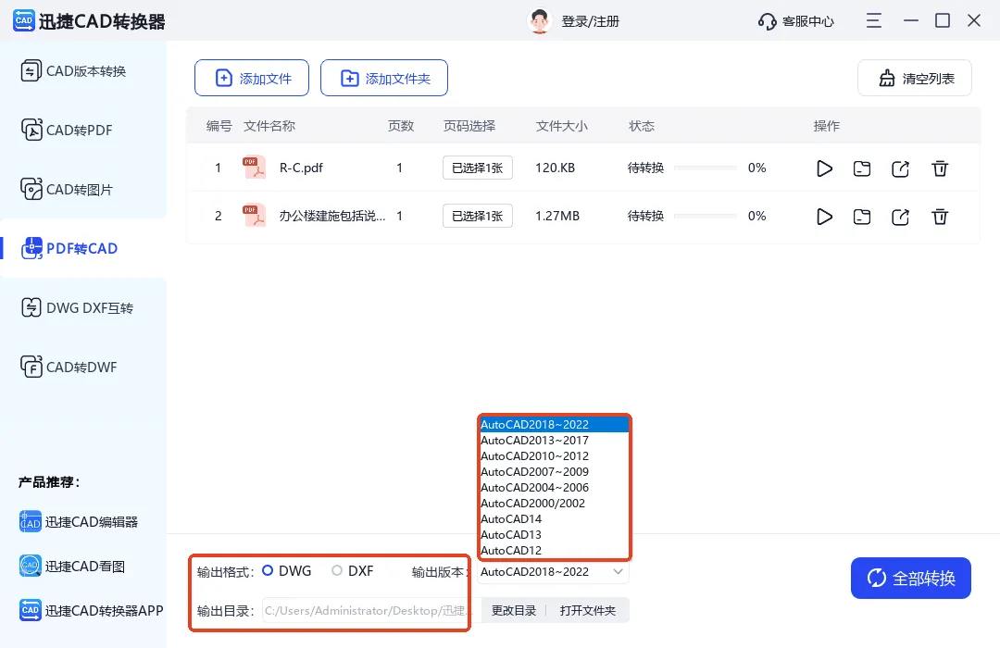Choose AutoCAD2013~2017 from version list
The width and height of the screenshot is (1000, 648).
(554, 441)
